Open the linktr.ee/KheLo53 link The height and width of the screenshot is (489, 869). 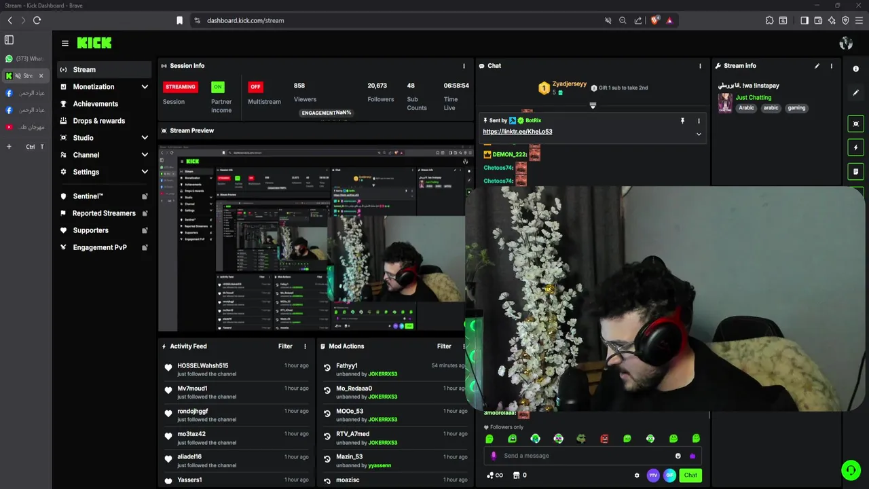pos(517,132)
